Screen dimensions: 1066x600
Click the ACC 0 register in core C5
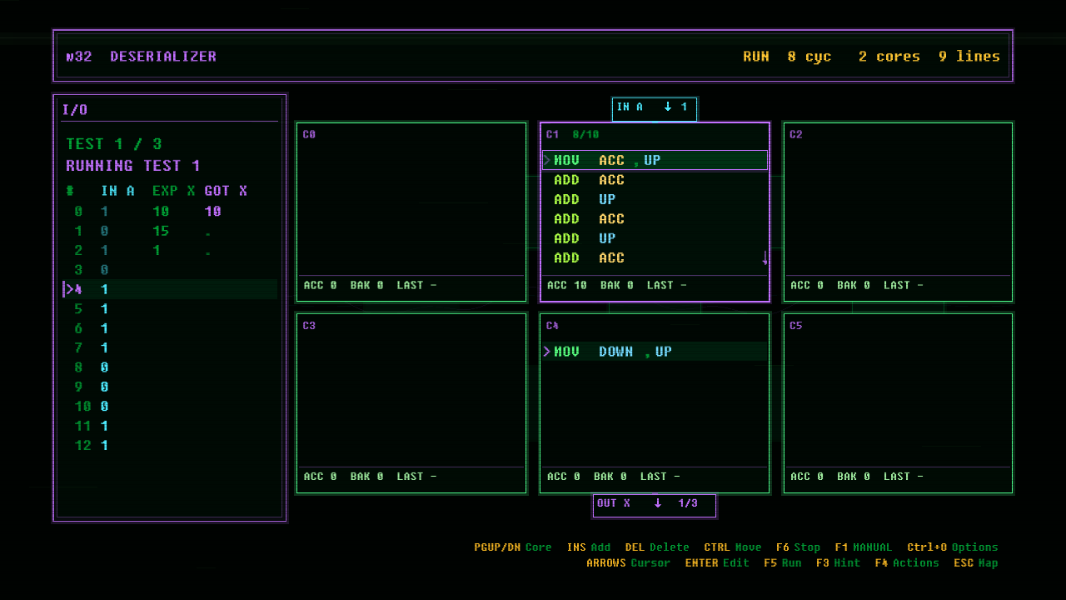click(807, 477)
